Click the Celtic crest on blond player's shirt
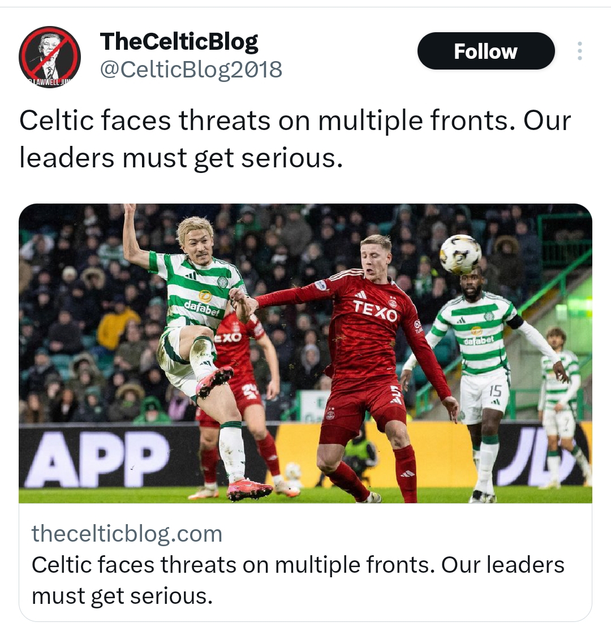 coord(222,281)
